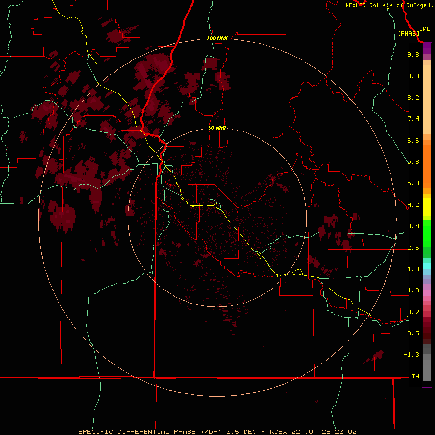Click the 5.0 scale value
This screenshot has width=435, height=435.
click(413, 183)
